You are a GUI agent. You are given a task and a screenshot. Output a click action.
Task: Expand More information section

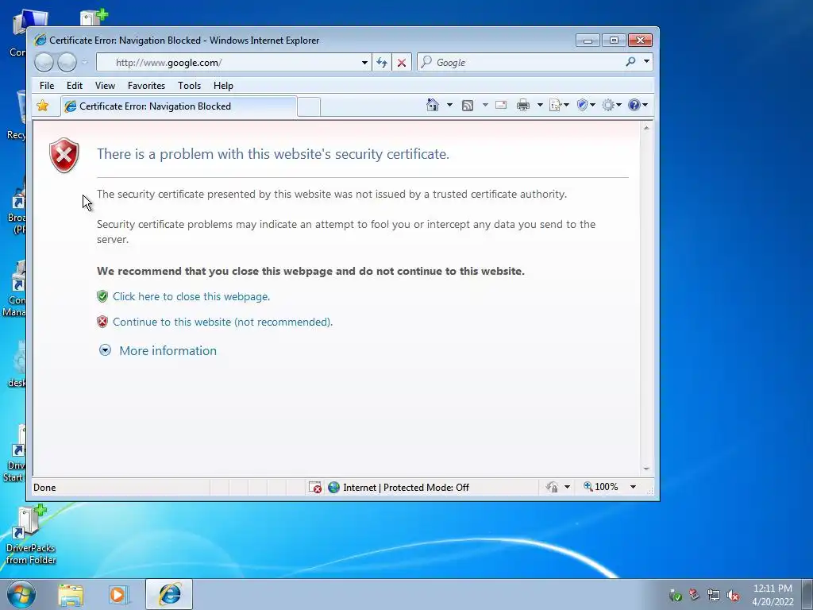tap(105, 350)
